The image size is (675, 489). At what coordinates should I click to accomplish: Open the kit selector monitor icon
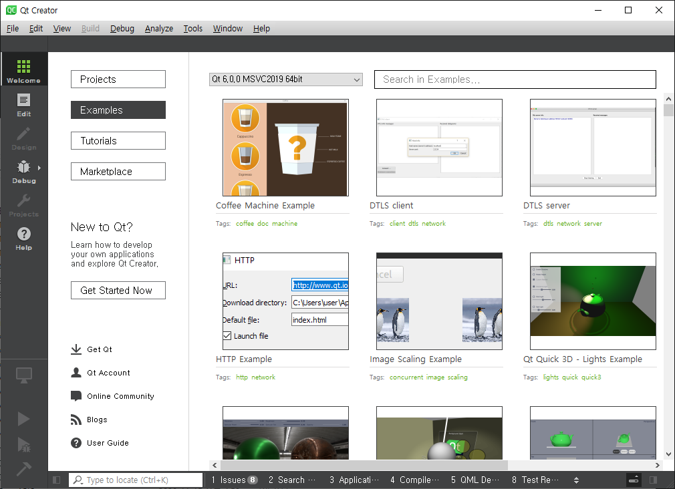coord(23,375)
